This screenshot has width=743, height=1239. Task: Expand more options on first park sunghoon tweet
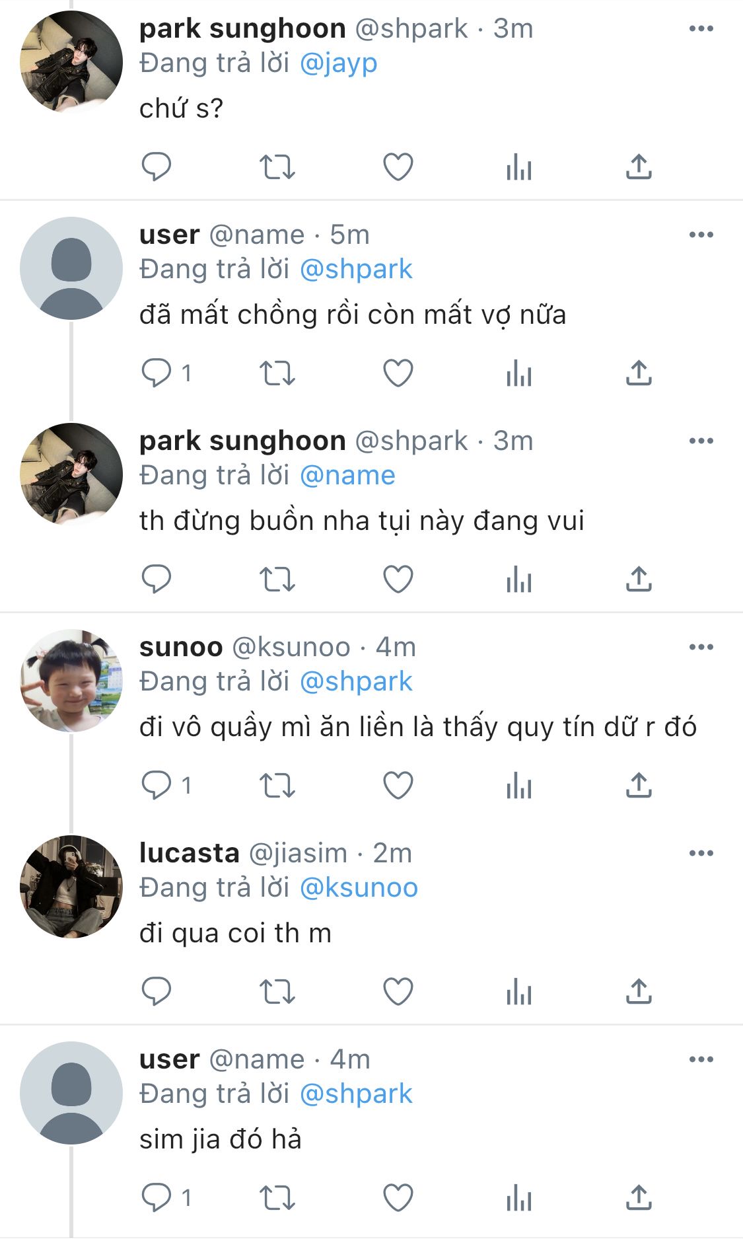pyautogui.click(x=701, y=28)
